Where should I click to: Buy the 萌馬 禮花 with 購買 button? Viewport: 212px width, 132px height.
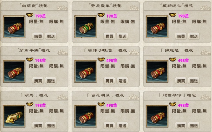(x=38, y=125)
